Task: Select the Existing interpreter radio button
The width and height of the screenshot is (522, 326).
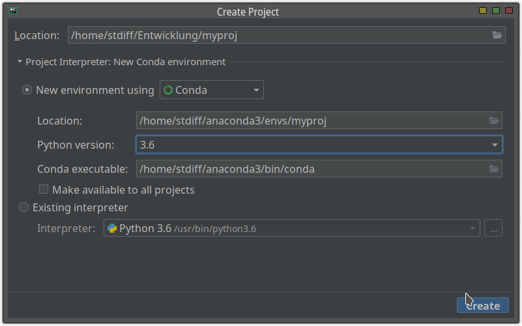Action: [x=23, y=207]
